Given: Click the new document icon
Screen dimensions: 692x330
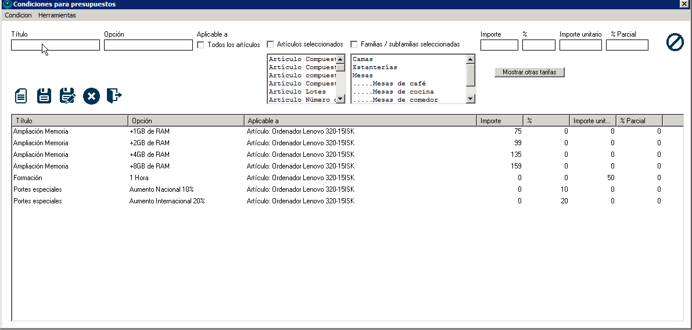Looking at the screenshot, I should [21, 96].
